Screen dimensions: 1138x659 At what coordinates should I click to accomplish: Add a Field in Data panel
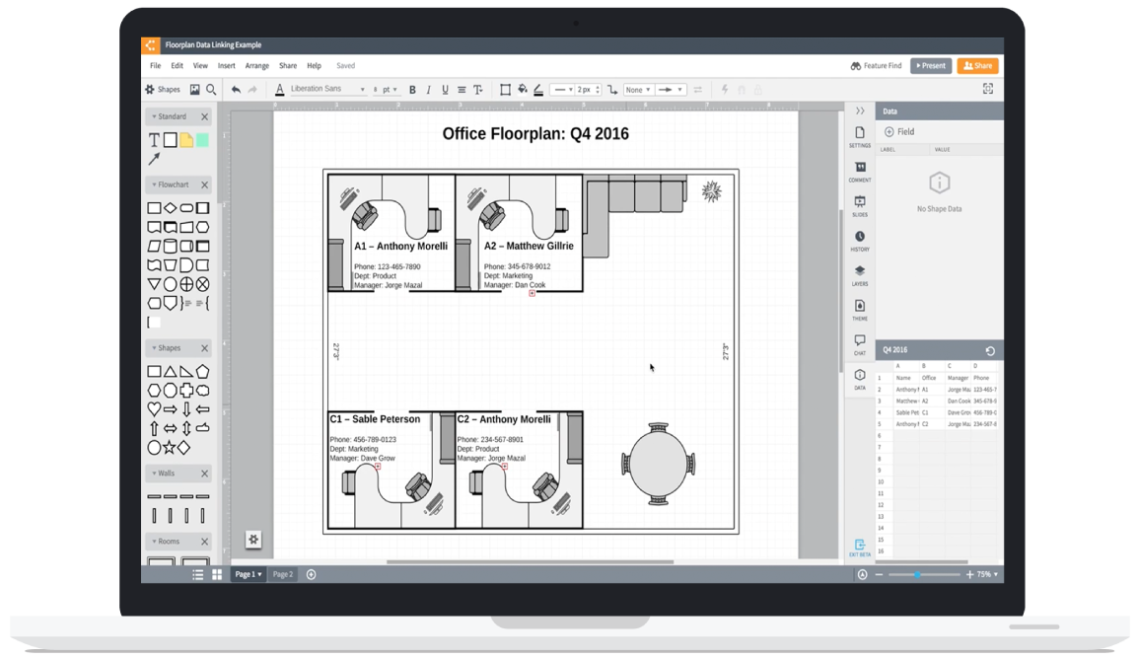coord(899,132)
